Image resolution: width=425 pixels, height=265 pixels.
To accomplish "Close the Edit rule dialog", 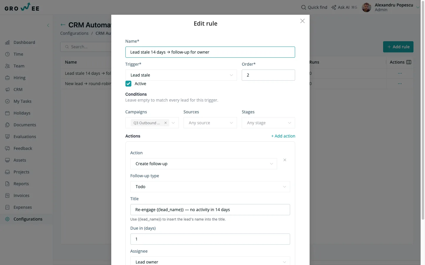I will [x=302, y=21].
